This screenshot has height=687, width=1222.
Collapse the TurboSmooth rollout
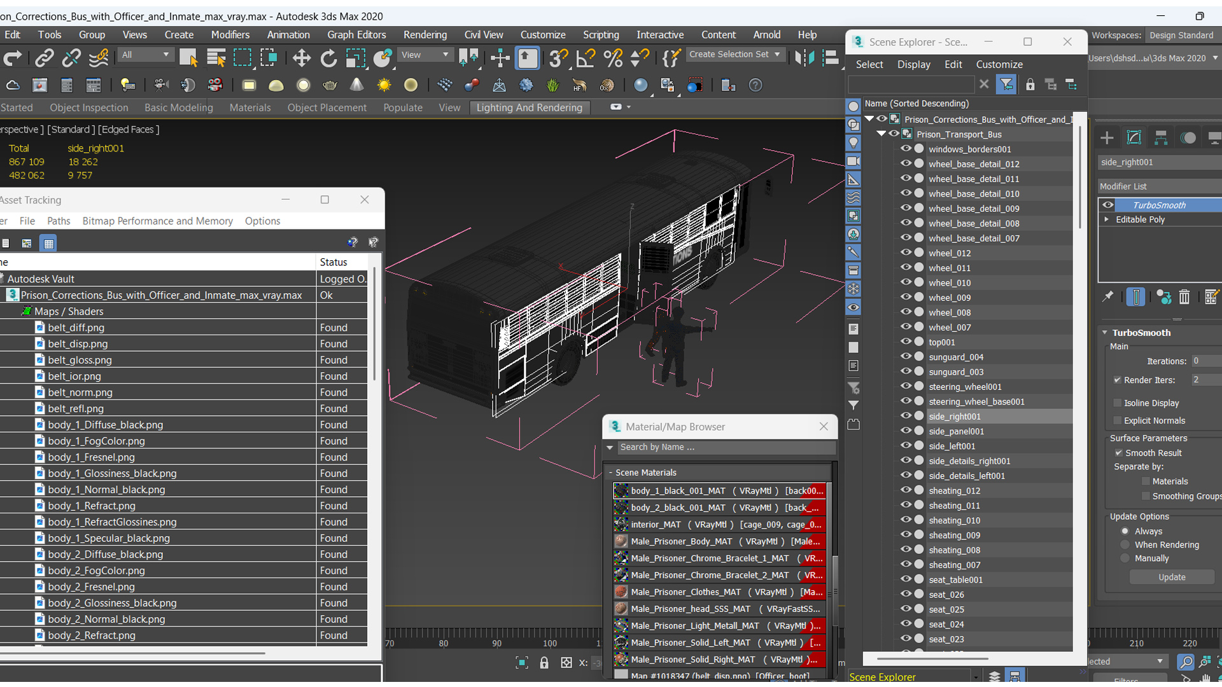click(x=1105, y=333)
